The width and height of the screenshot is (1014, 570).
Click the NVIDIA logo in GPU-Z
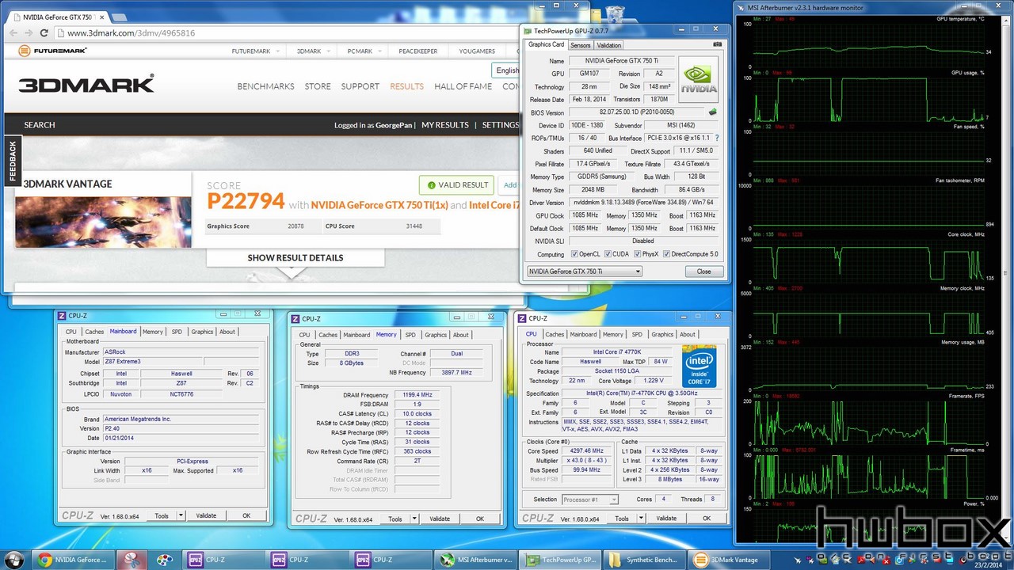tap(698, 78)
